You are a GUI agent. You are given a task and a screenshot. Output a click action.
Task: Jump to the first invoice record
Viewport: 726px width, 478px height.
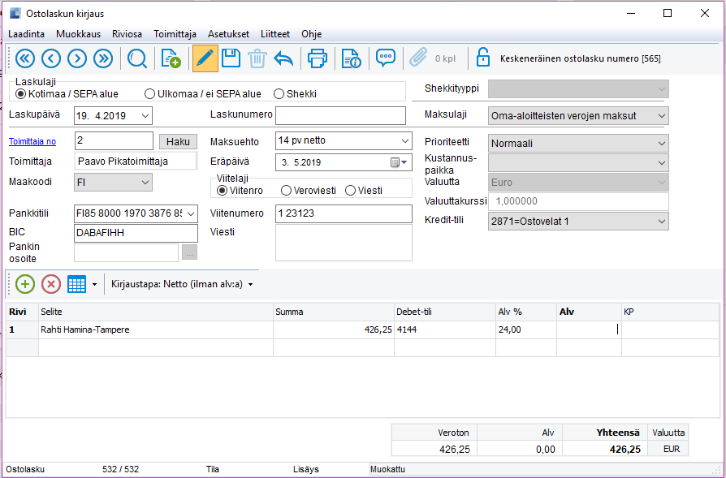(24, 58)
